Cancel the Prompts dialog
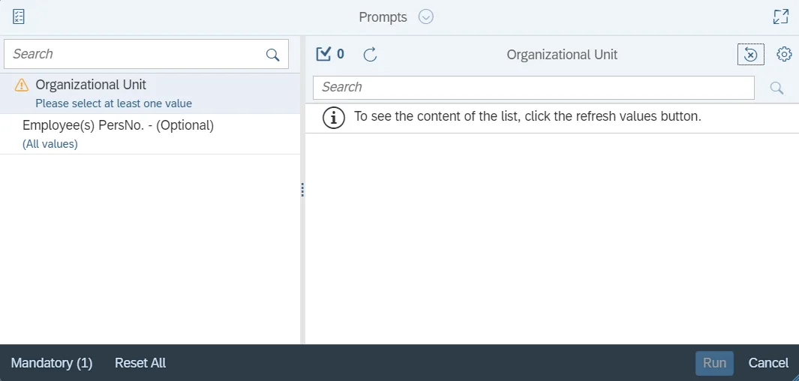This screenshot has height=381, width=799. (768, 363)
